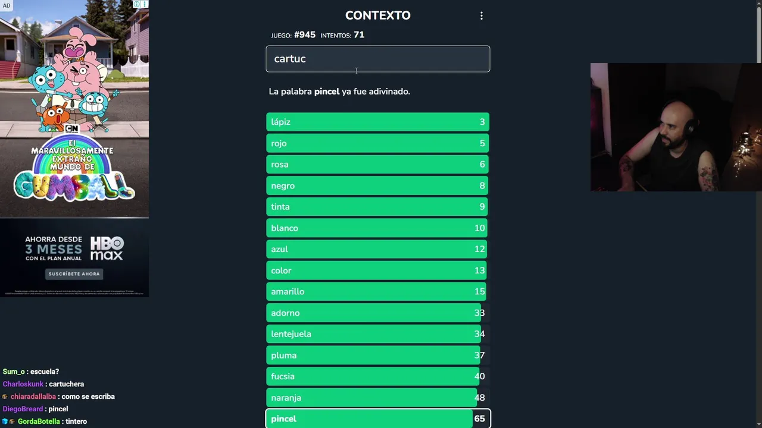Click the "lentejuela" guess bar
762x428 pixels.
[377, 334]
